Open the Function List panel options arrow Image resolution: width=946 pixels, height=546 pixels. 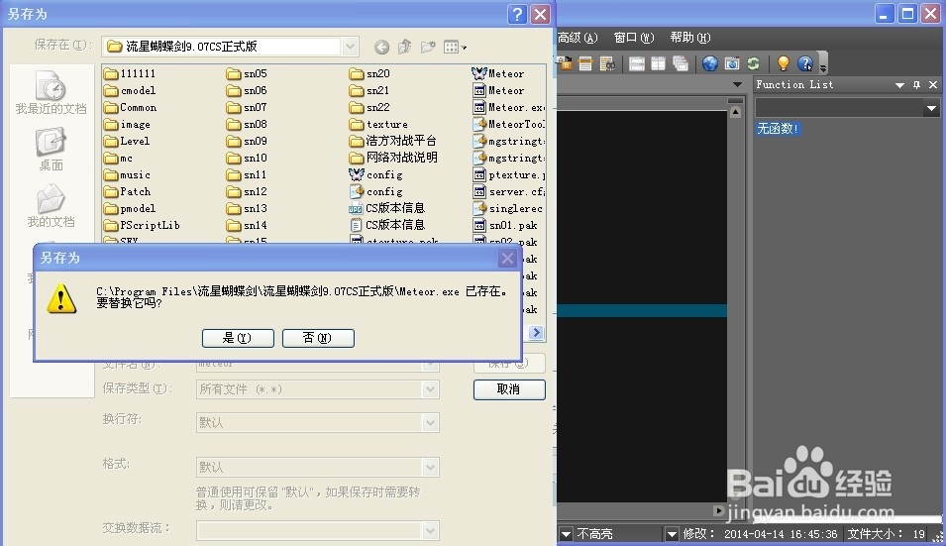899,85
